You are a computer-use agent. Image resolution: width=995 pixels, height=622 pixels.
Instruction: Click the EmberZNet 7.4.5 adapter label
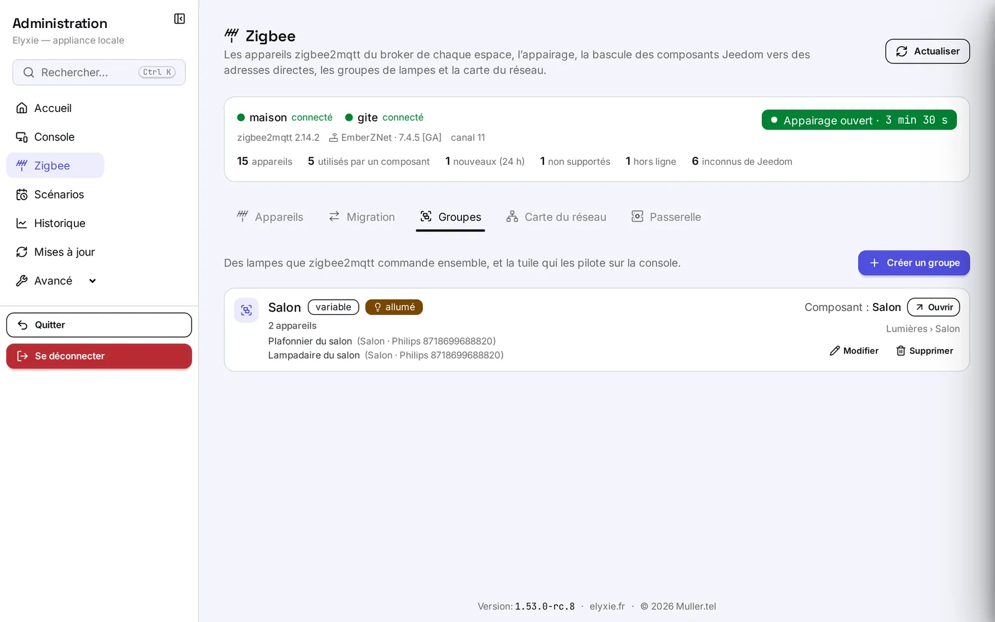(x=385, y=137)
